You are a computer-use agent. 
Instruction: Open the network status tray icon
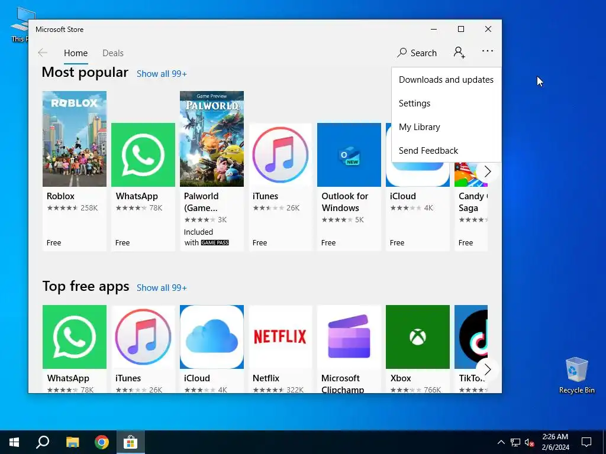point(515,442)
